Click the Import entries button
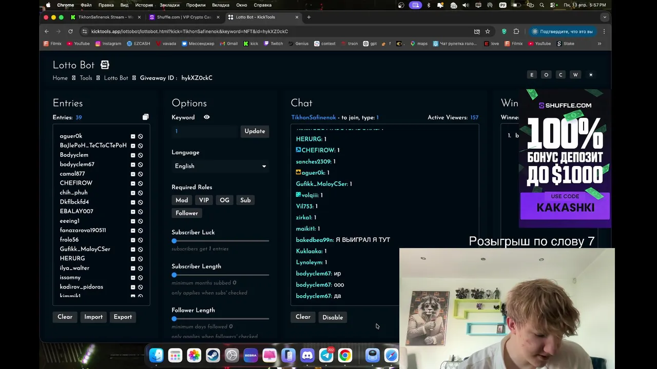The width and height of the screenshot is (657, 369). [x=93, y=317]
